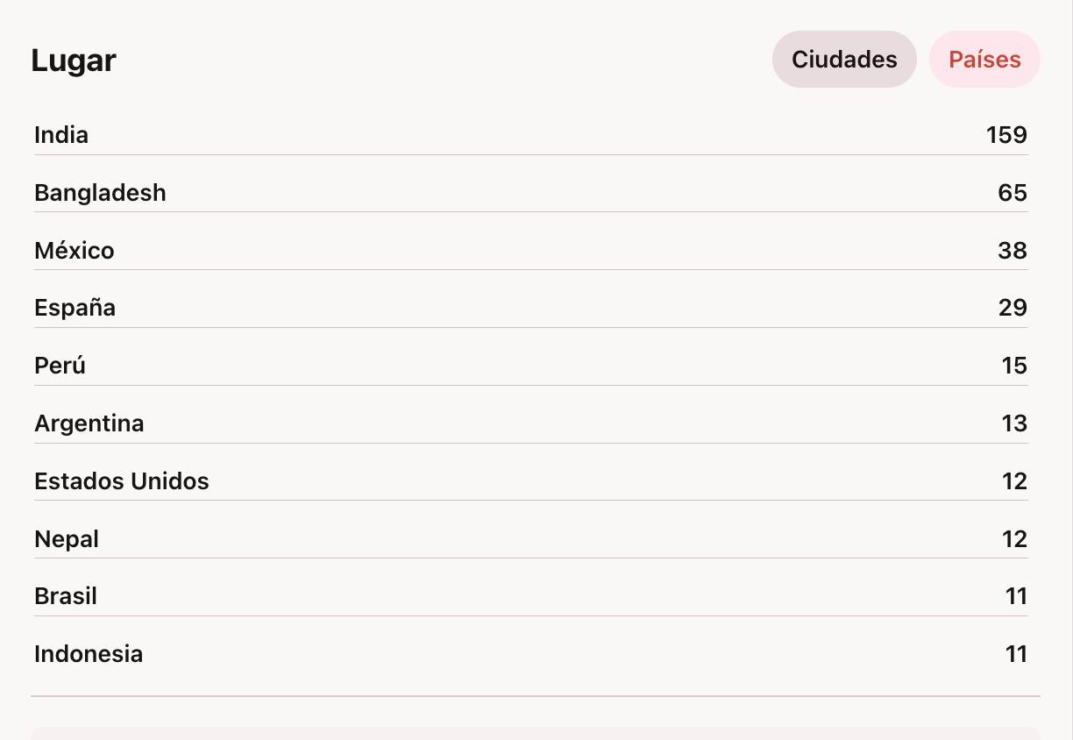Screen dimensions: 1073x740
Task: Select the Países tab
Action: [984, 60]
